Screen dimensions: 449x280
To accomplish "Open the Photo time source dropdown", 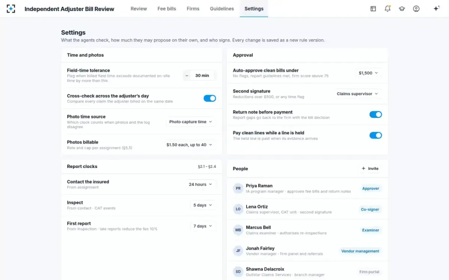I will (191, 122).
